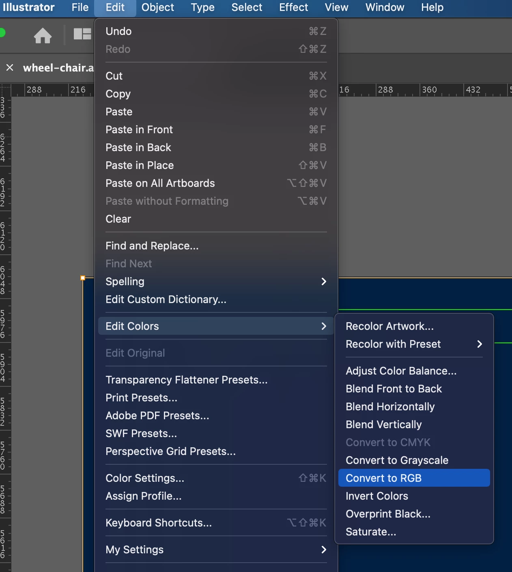Image resolution: width=512 pixels, height=572 pixels.
Task: Choose Undo from Edit menu
Action: [x=216, y=31]
